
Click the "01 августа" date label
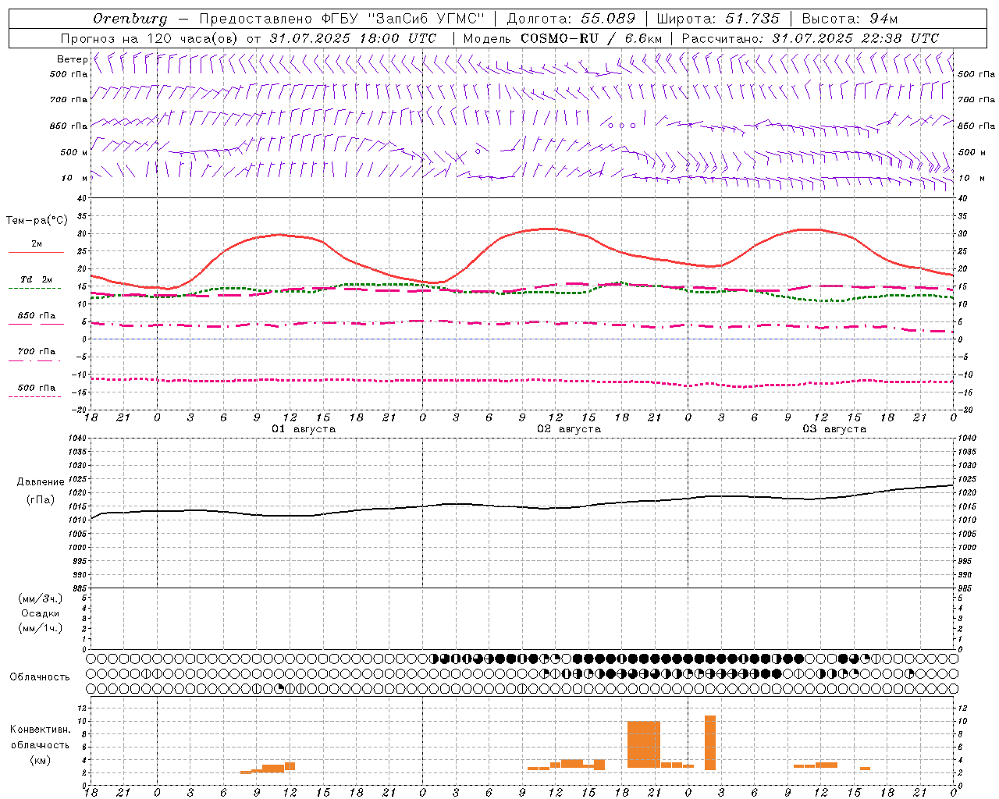pyautogui.click(x=304, y=429)
